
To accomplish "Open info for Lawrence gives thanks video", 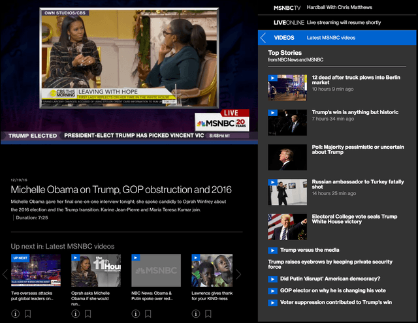I will (x=196, y=314).
